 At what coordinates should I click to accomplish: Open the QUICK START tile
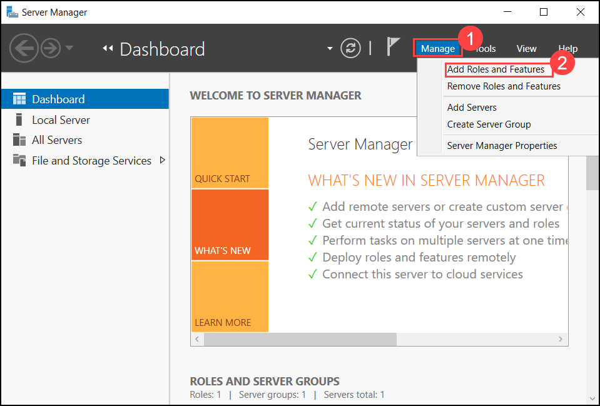[x=230, y=153]
